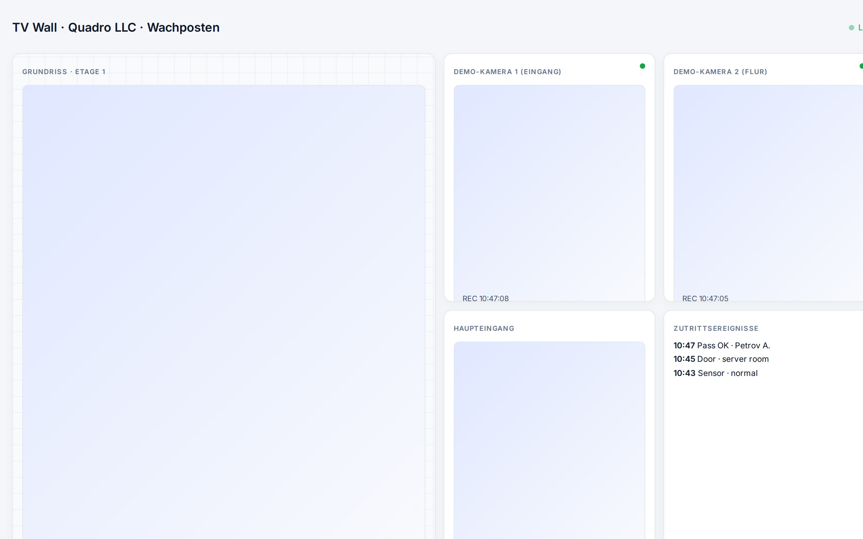Click the green live indicator dot in header

click(x=851, y=27)
